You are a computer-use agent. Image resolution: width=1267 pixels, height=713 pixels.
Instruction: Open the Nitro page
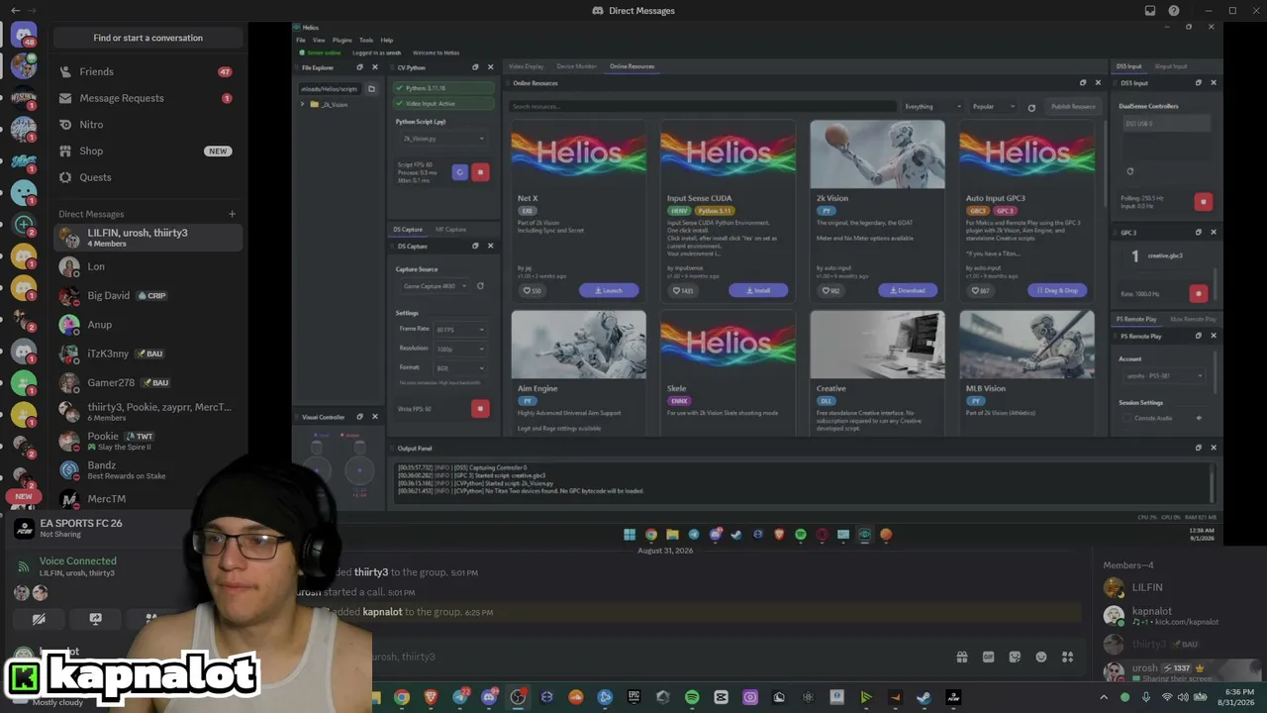147,125
